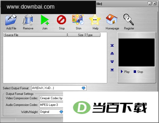Open the Video Compression Codec combo box
Screen dimensions: 159x123
tap(51, 98)
